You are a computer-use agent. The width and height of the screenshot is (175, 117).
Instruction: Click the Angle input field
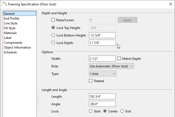[102, 104]
